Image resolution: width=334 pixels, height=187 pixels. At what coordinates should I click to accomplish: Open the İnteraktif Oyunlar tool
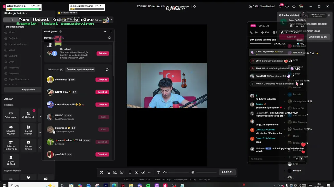[11, 130]
